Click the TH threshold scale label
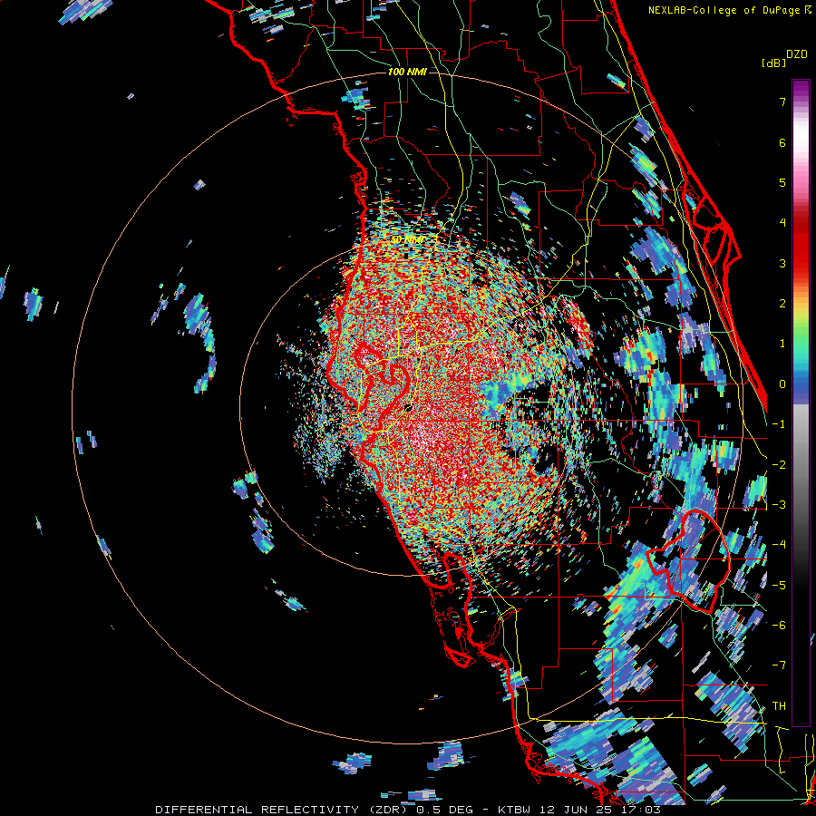Image resolution: width=816 pixels, height=816 pixels. click(x=779, y=706)
